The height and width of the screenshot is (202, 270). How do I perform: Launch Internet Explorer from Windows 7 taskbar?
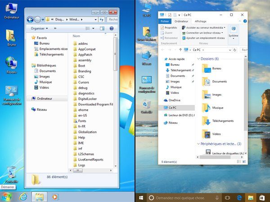pos(23,197)
